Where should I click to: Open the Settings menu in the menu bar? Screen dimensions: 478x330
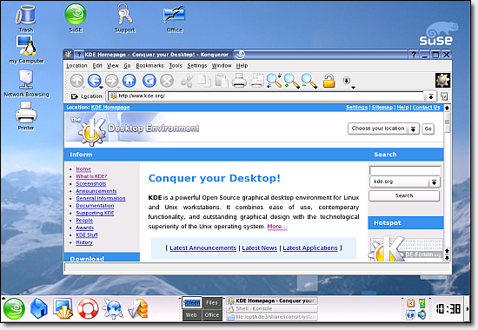tap(197, 65)
